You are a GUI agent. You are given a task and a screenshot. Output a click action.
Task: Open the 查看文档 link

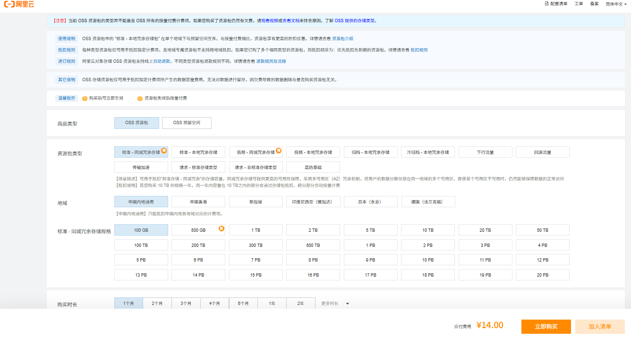point(290,21)
